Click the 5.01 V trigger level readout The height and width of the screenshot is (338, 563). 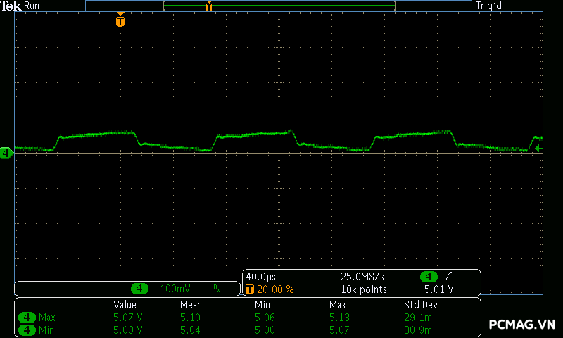pyautogui.click(x=438, y=289)
